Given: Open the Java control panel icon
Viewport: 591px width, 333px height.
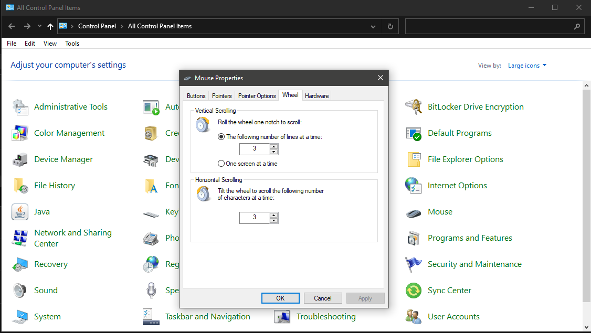Looking at the screenshot, I should tap(20, 212).
